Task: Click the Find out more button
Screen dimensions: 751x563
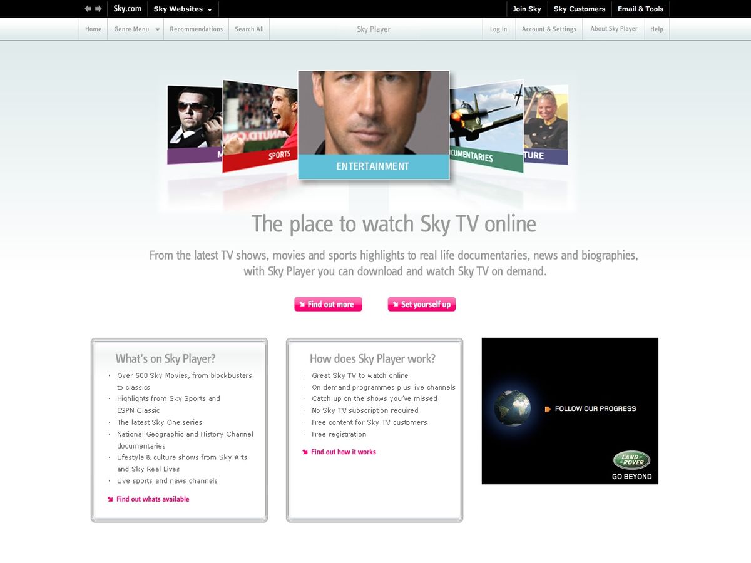Action: (328, 304)
